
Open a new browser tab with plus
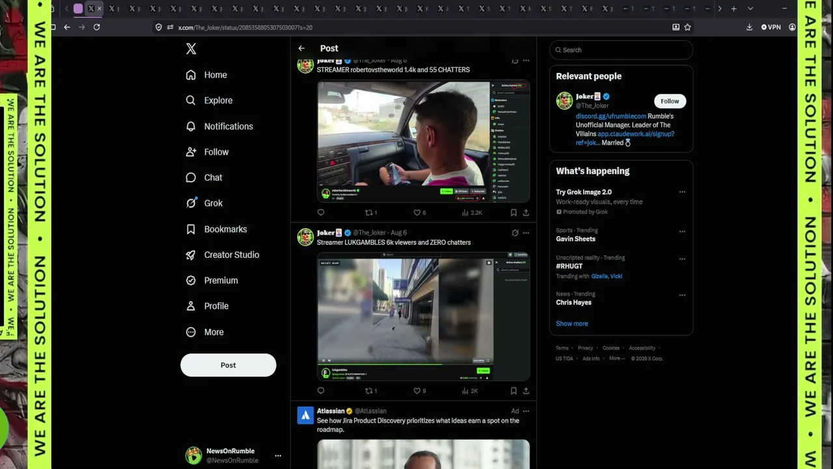pos(733,8)
